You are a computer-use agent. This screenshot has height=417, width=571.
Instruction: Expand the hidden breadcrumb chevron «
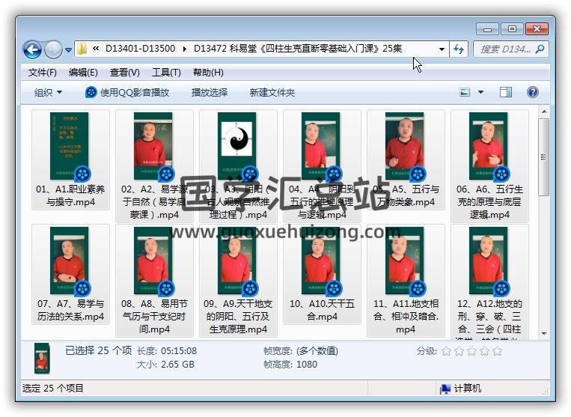point(96,49)
